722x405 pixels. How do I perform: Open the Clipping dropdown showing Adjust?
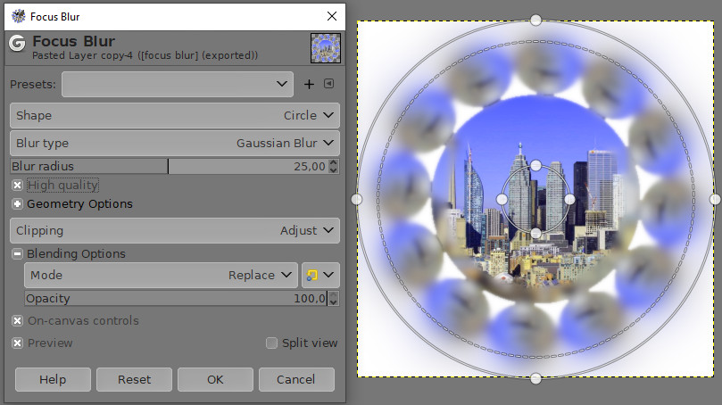click(x=175, y=230)
